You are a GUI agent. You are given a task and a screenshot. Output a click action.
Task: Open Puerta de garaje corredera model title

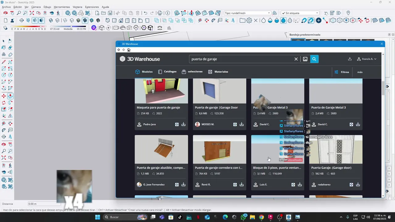click(219, 168)
